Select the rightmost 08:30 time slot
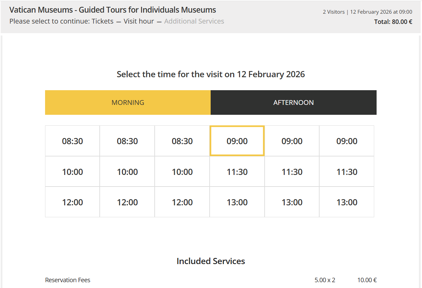Screen dimensions: 422x288 point(182,141)
